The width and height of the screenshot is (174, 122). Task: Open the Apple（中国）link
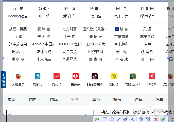pos(43,44)
